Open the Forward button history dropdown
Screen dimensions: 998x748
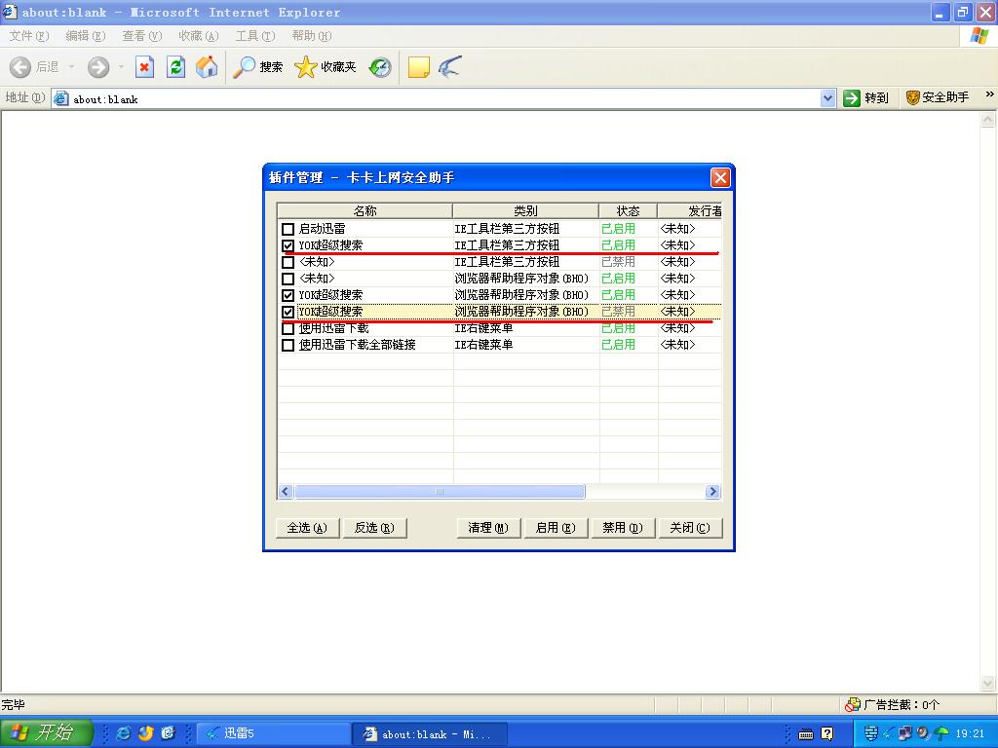(x=121, y=67)
